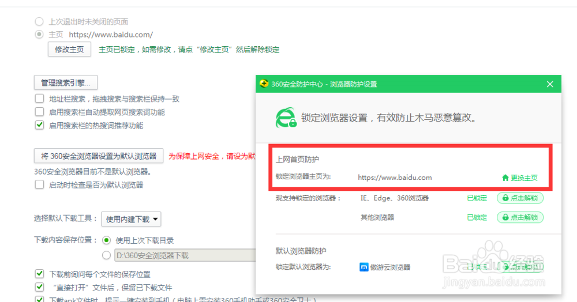Click the '傲游云浏览器' label
577x302 pixels.
point(390,267)
